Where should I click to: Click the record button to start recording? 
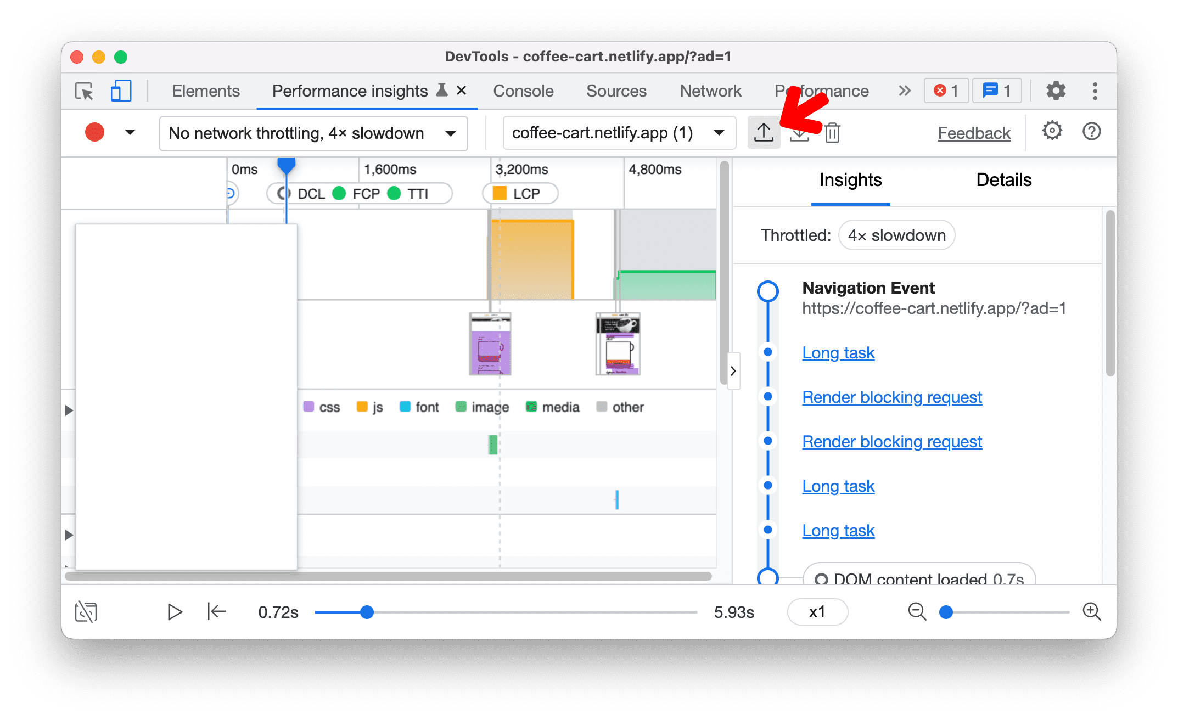[94, 132]
